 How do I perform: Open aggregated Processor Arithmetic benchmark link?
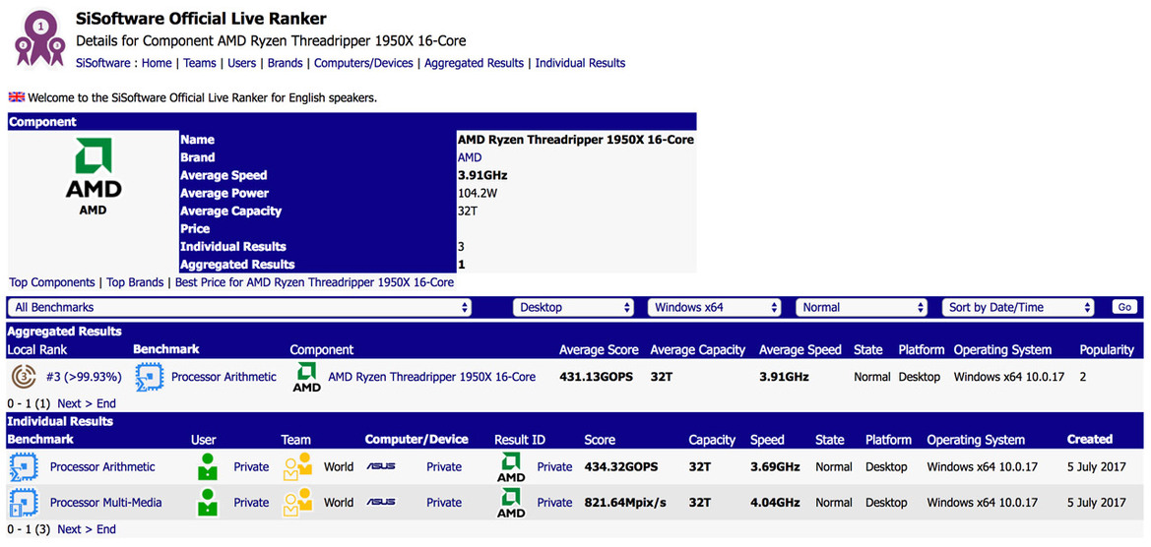click(224, 377)
